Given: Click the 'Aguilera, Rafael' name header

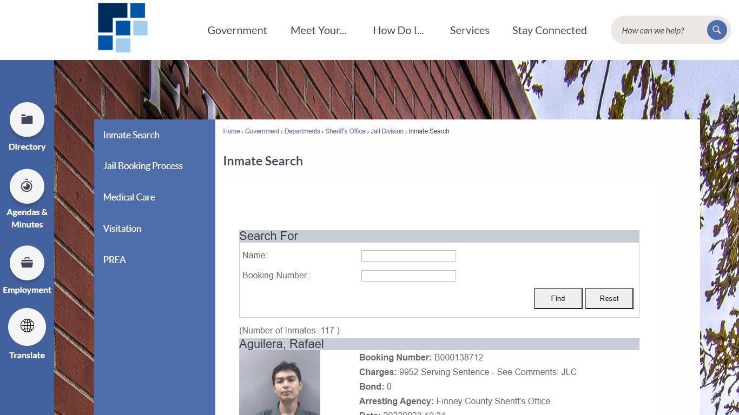Looking at the screenshot, I should [x=281, y=344].
